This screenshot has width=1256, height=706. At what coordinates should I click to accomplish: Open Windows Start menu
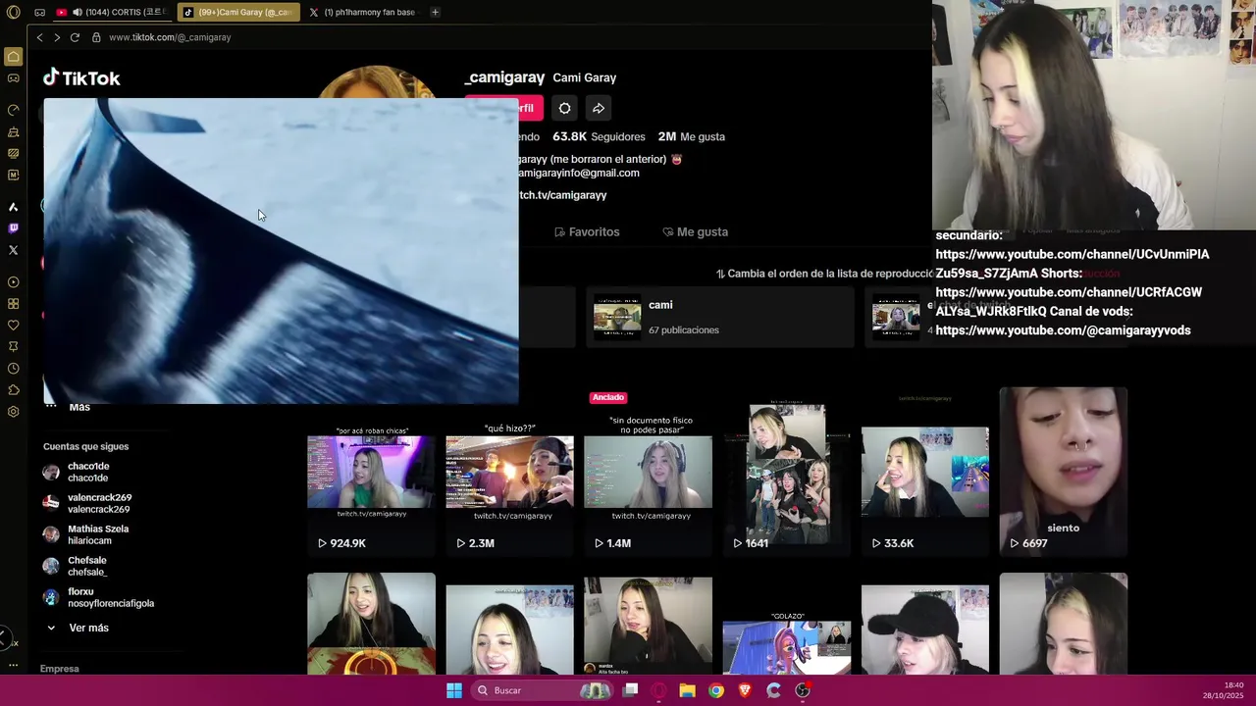click(x=454, y=690)
